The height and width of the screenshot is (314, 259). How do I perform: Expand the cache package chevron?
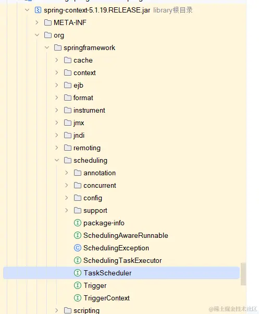pyautogui.click(x=57, y=60)
